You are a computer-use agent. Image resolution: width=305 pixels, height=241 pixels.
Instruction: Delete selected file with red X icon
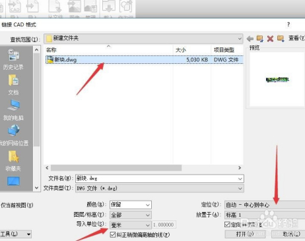[x=270, y=39]
